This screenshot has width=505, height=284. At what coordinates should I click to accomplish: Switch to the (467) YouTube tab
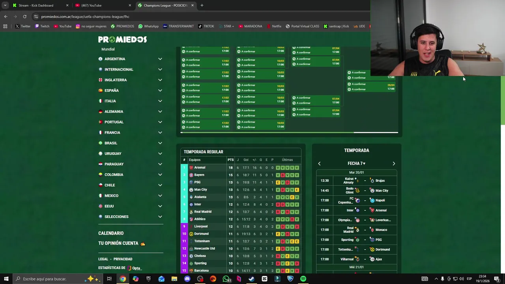[103, 5]
